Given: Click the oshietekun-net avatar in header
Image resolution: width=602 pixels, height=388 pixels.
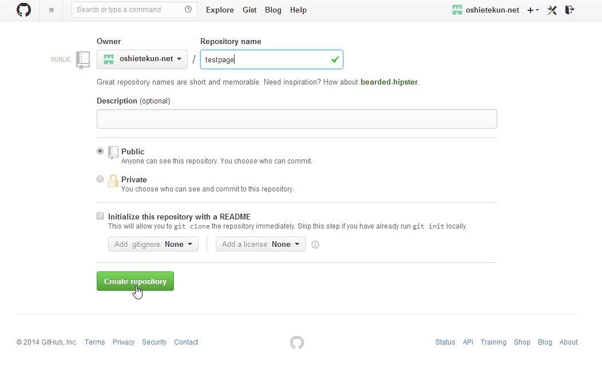Looking at the screenshot, I should coord(457,10).
